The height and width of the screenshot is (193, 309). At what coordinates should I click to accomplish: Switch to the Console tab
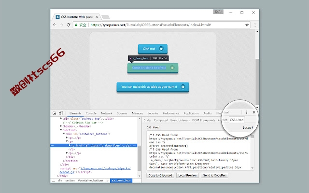point(91,113)
